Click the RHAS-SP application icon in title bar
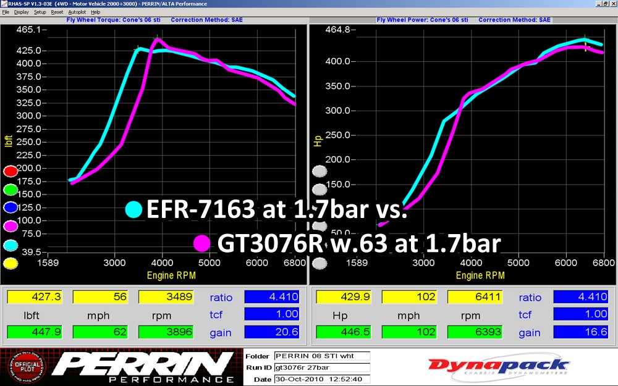The image size is (618, 386). [4, 4]
